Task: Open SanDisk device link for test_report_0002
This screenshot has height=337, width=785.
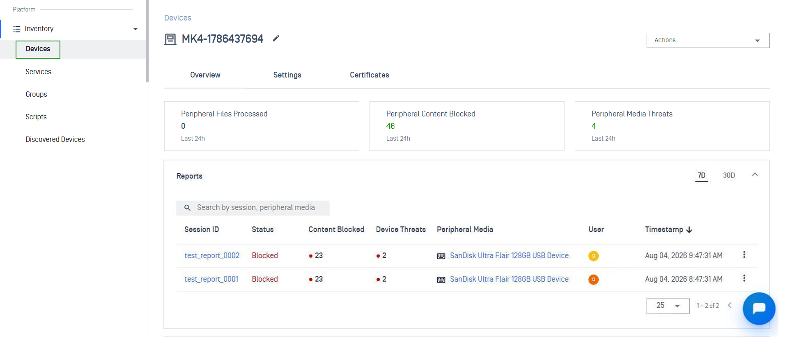Action: [x=509, y=255]
